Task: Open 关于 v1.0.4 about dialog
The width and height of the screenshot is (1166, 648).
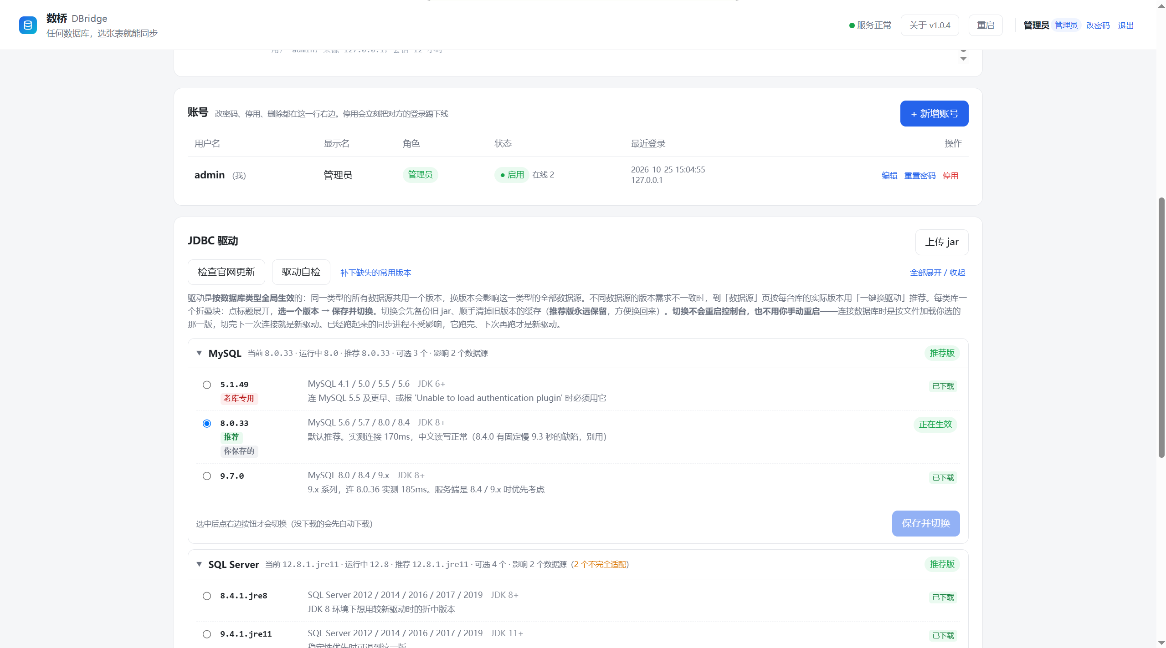Action: pos(930,25)
